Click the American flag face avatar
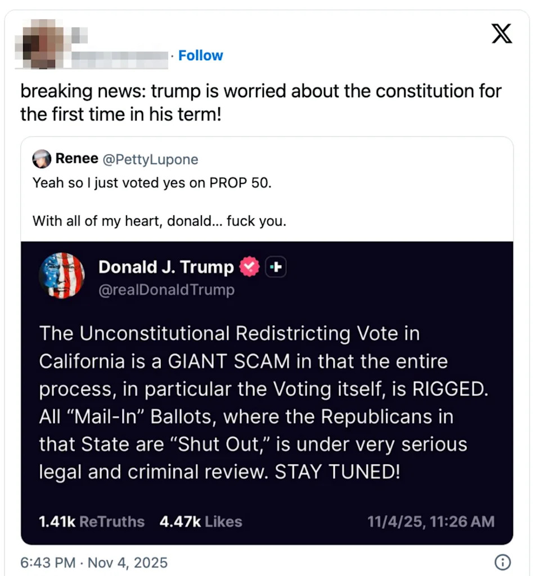The image size is (540, 576). pyautogui.click(x=62, y=276)
